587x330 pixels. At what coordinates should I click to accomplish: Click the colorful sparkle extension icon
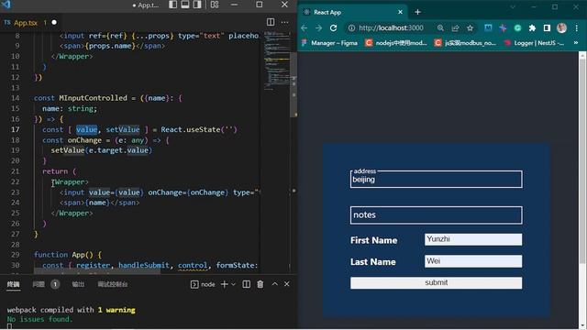503,28
